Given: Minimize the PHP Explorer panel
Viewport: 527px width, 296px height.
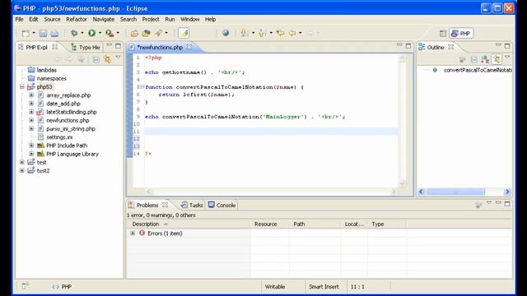Looking at the screenshot, I should pos(109,45).
